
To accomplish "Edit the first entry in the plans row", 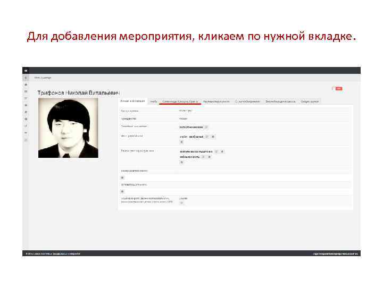I will click(x=216, y=151).
